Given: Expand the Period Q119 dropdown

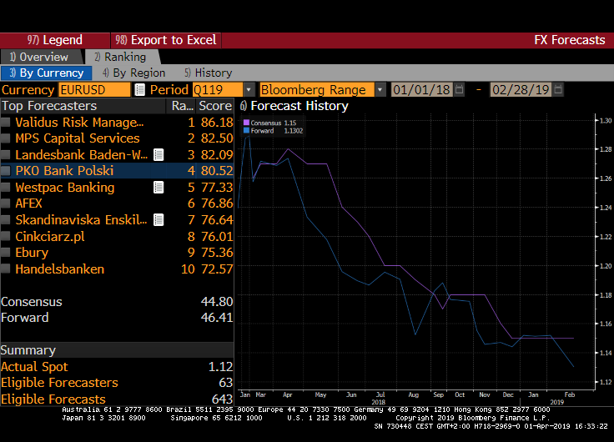Looking at the screenshot, I should click(x=249, y=90).
